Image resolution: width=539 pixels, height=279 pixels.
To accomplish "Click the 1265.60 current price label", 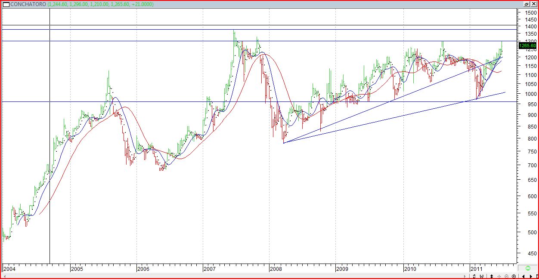I will (x=527, y=46).
